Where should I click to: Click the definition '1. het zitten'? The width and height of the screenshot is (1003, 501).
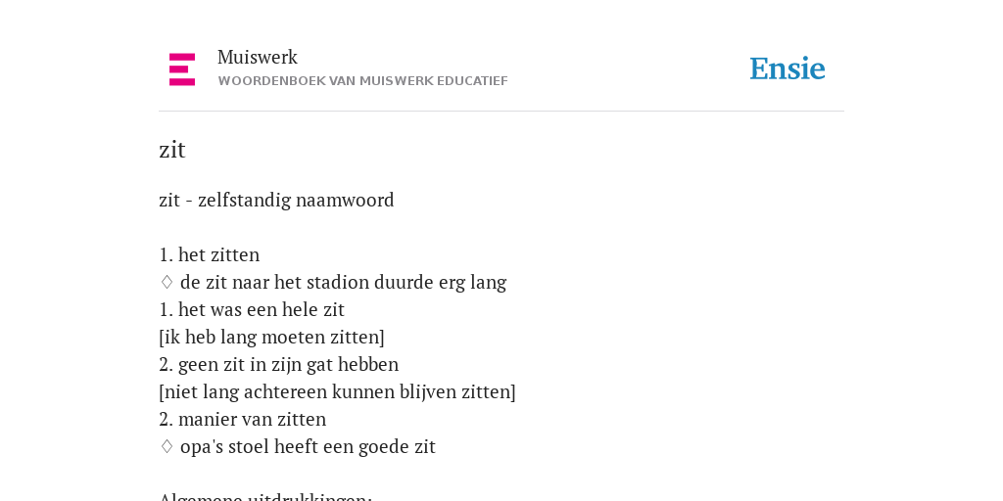coord(210,255)
